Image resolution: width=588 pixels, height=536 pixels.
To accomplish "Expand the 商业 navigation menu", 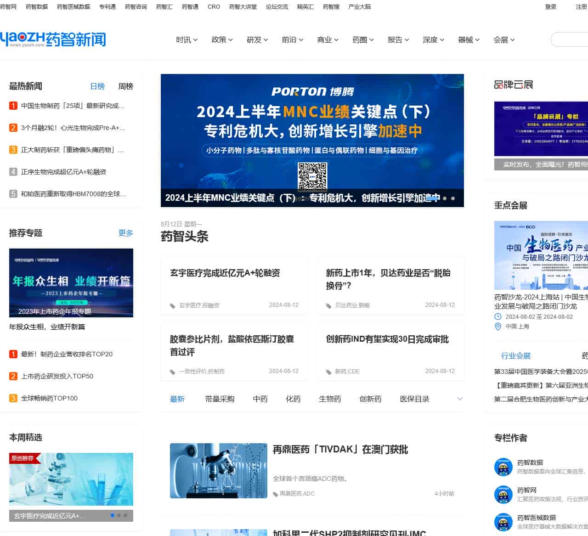I will point(328,40).
